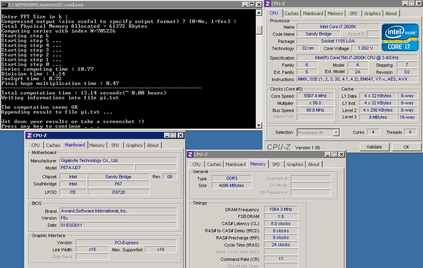Open the Processor #1 selection dropdown
The width and height of the screenshot is (423, 268).
(336, 133)
